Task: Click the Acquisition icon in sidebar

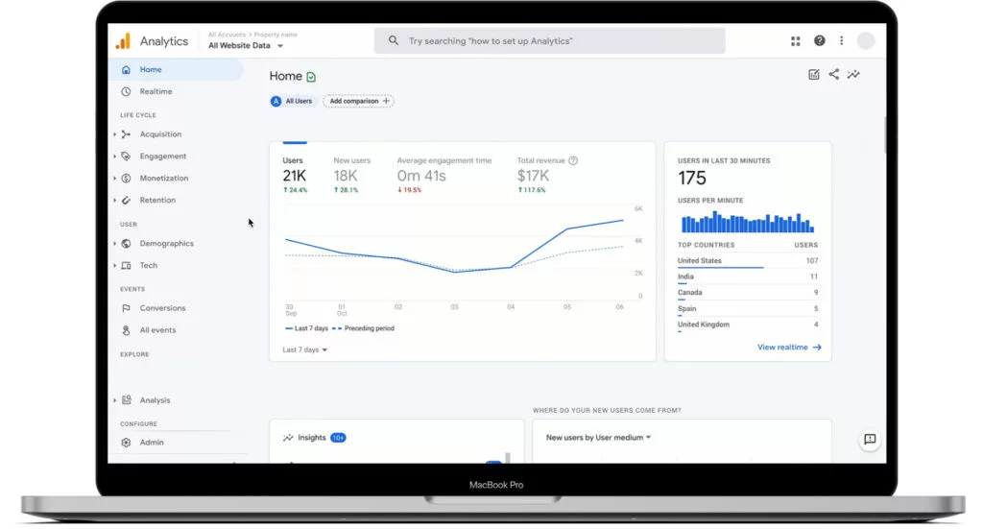Action: click(126, 134)
